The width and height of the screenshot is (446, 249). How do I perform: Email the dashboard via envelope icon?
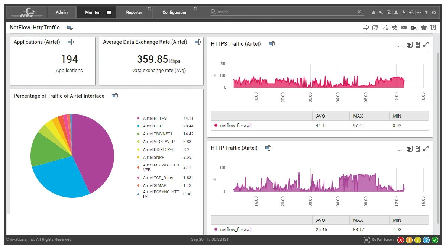click(x=404, y=28)
